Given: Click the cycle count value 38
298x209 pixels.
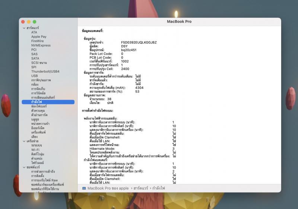Looking at the screenshot, I should click(109, 99).
